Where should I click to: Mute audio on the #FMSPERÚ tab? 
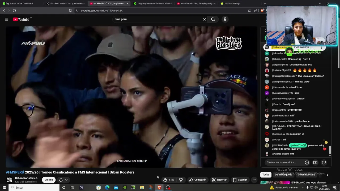pyautogui.click(x=95, y=3)
